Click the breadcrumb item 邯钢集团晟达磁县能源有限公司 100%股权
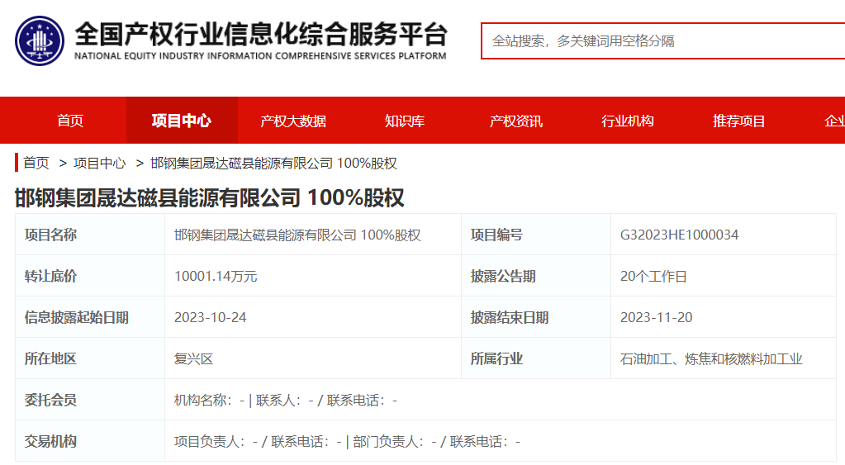The image size is (845, 465). [273, 163]
